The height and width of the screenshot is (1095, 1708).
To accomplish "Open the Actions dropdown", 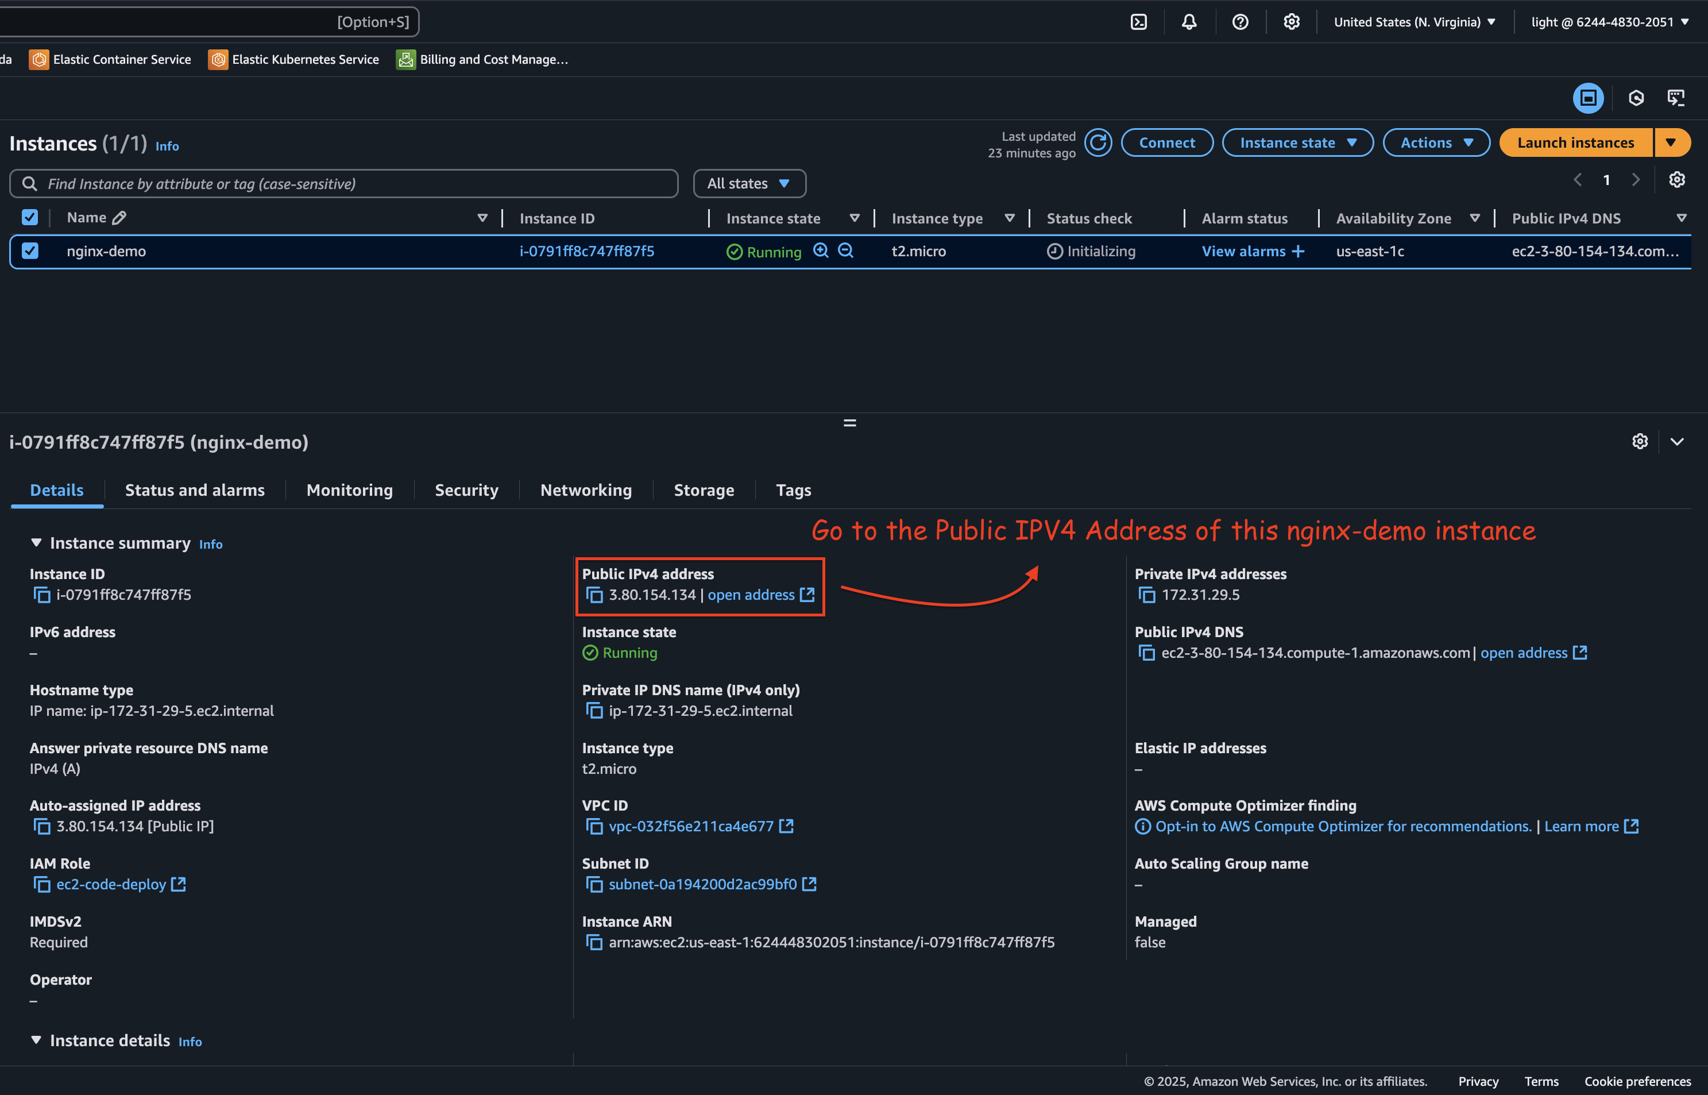I will click(x=1436, y=143).
